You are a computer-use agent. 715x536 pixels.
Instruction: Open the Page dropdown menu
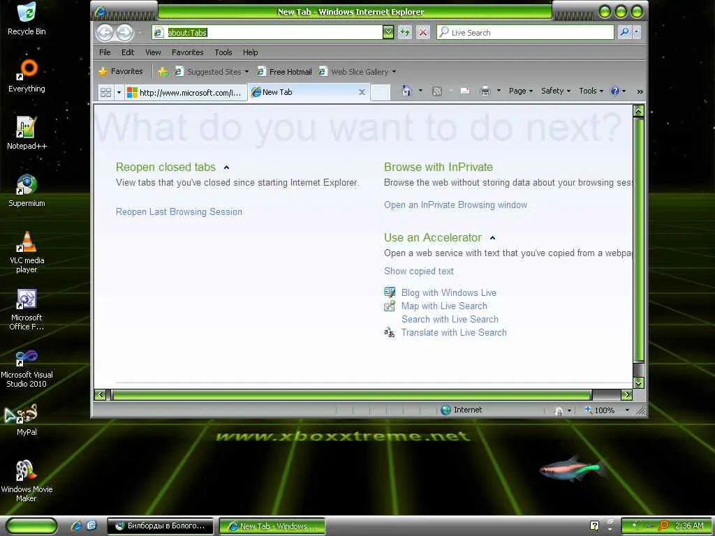(x=521, y=91)
